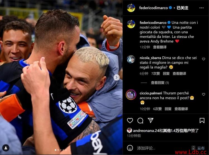This screenshot has width=209, height=155.
Task: Expand replies under nicola_sbarra's comment
Action: 160,83
